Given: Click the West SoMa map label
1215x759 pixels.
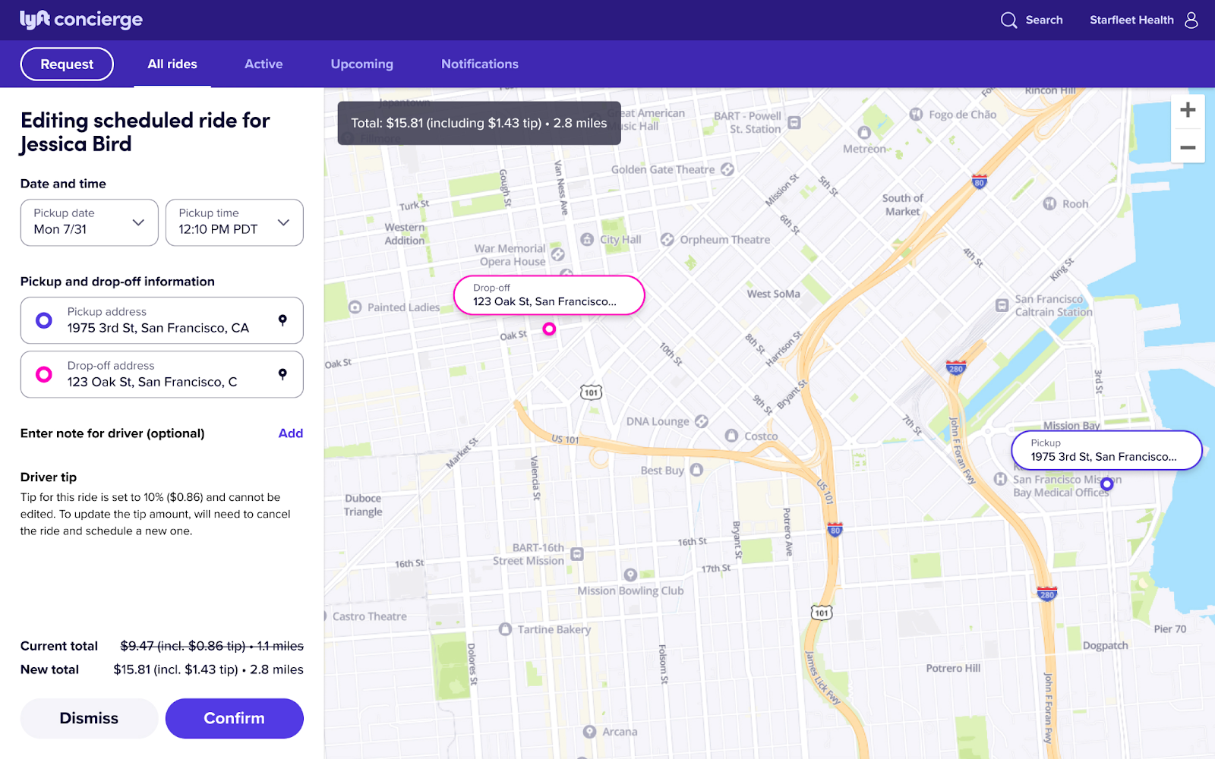Looking at the screenshot, I should (x=773, y=294).
